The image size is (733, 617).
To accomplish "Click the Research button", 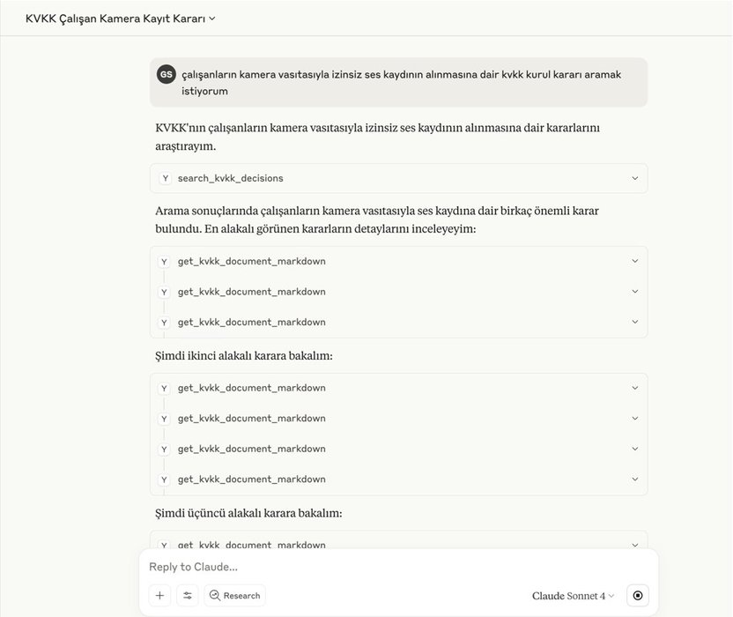I will click(x=234, y=596).
